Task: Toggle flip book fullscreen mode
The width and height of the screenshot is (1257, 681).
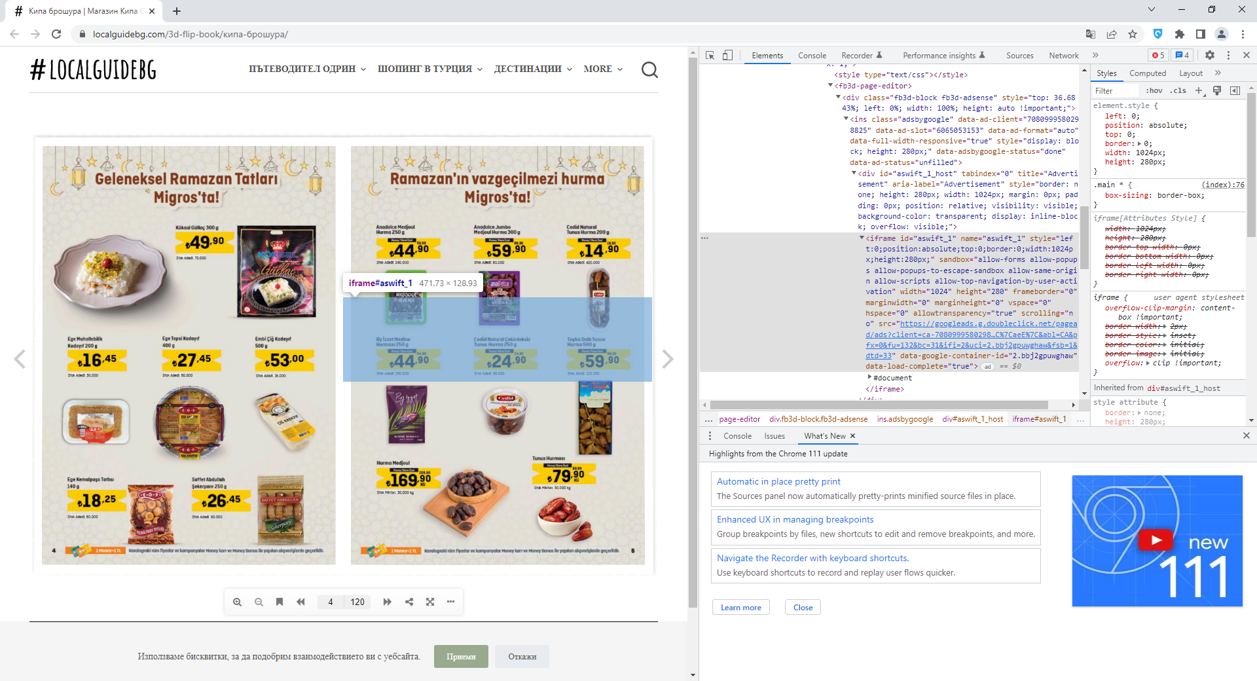Action: (430, 602)
